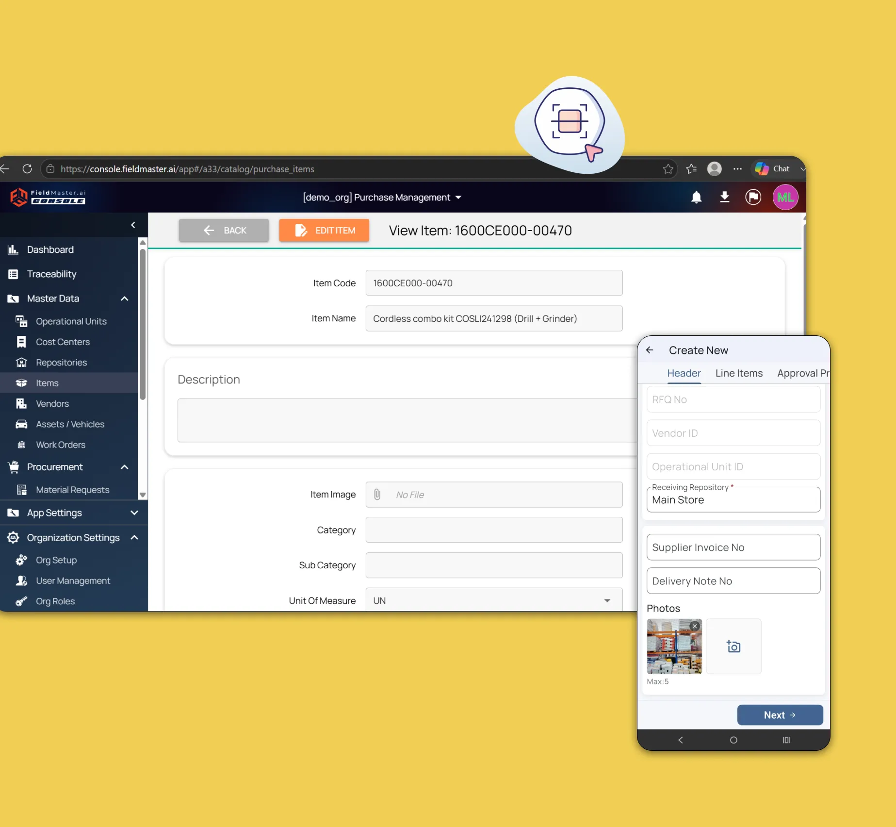Tap the phone recent apps button
This screenshot has width=896, height=827.
point(786,740)
